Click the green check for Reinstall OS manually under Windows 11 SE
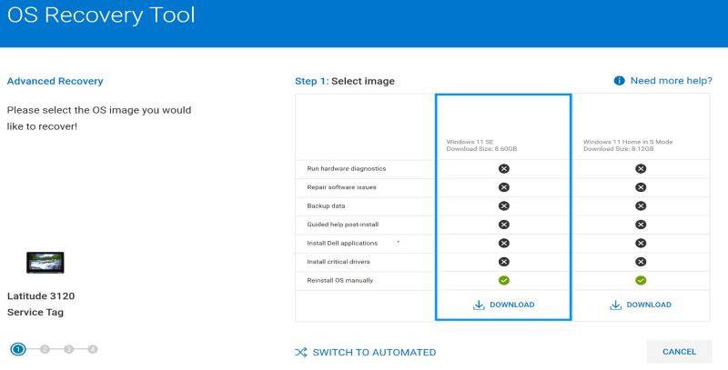The image size is (728, 370). [x=503, y=280]
